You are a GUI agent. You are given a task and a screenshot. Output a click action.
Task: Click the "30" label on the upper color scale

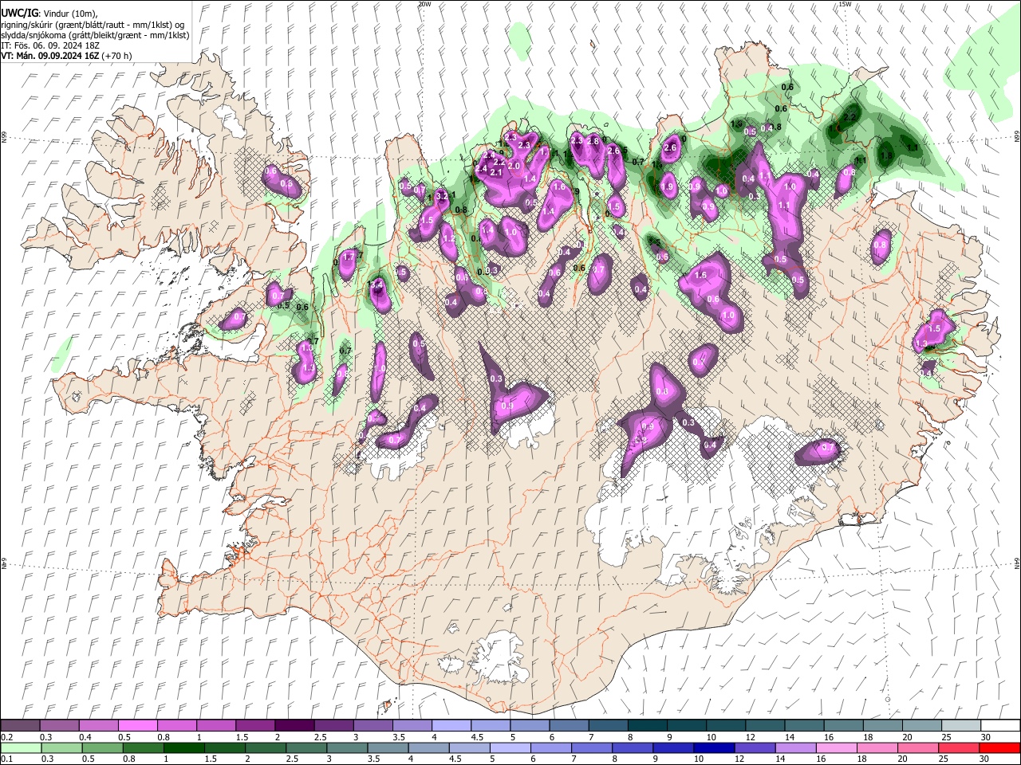tap(986, 737)
